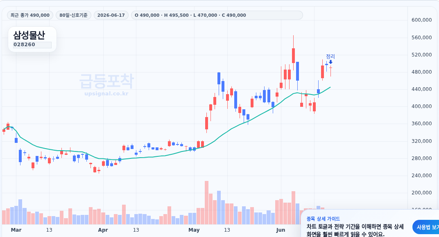Click the Jun label on time axis

(281, 230)
